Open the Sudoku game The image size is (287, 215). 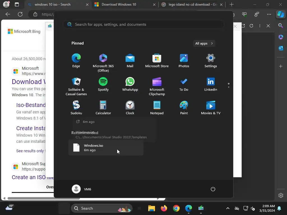pos(76,108)
